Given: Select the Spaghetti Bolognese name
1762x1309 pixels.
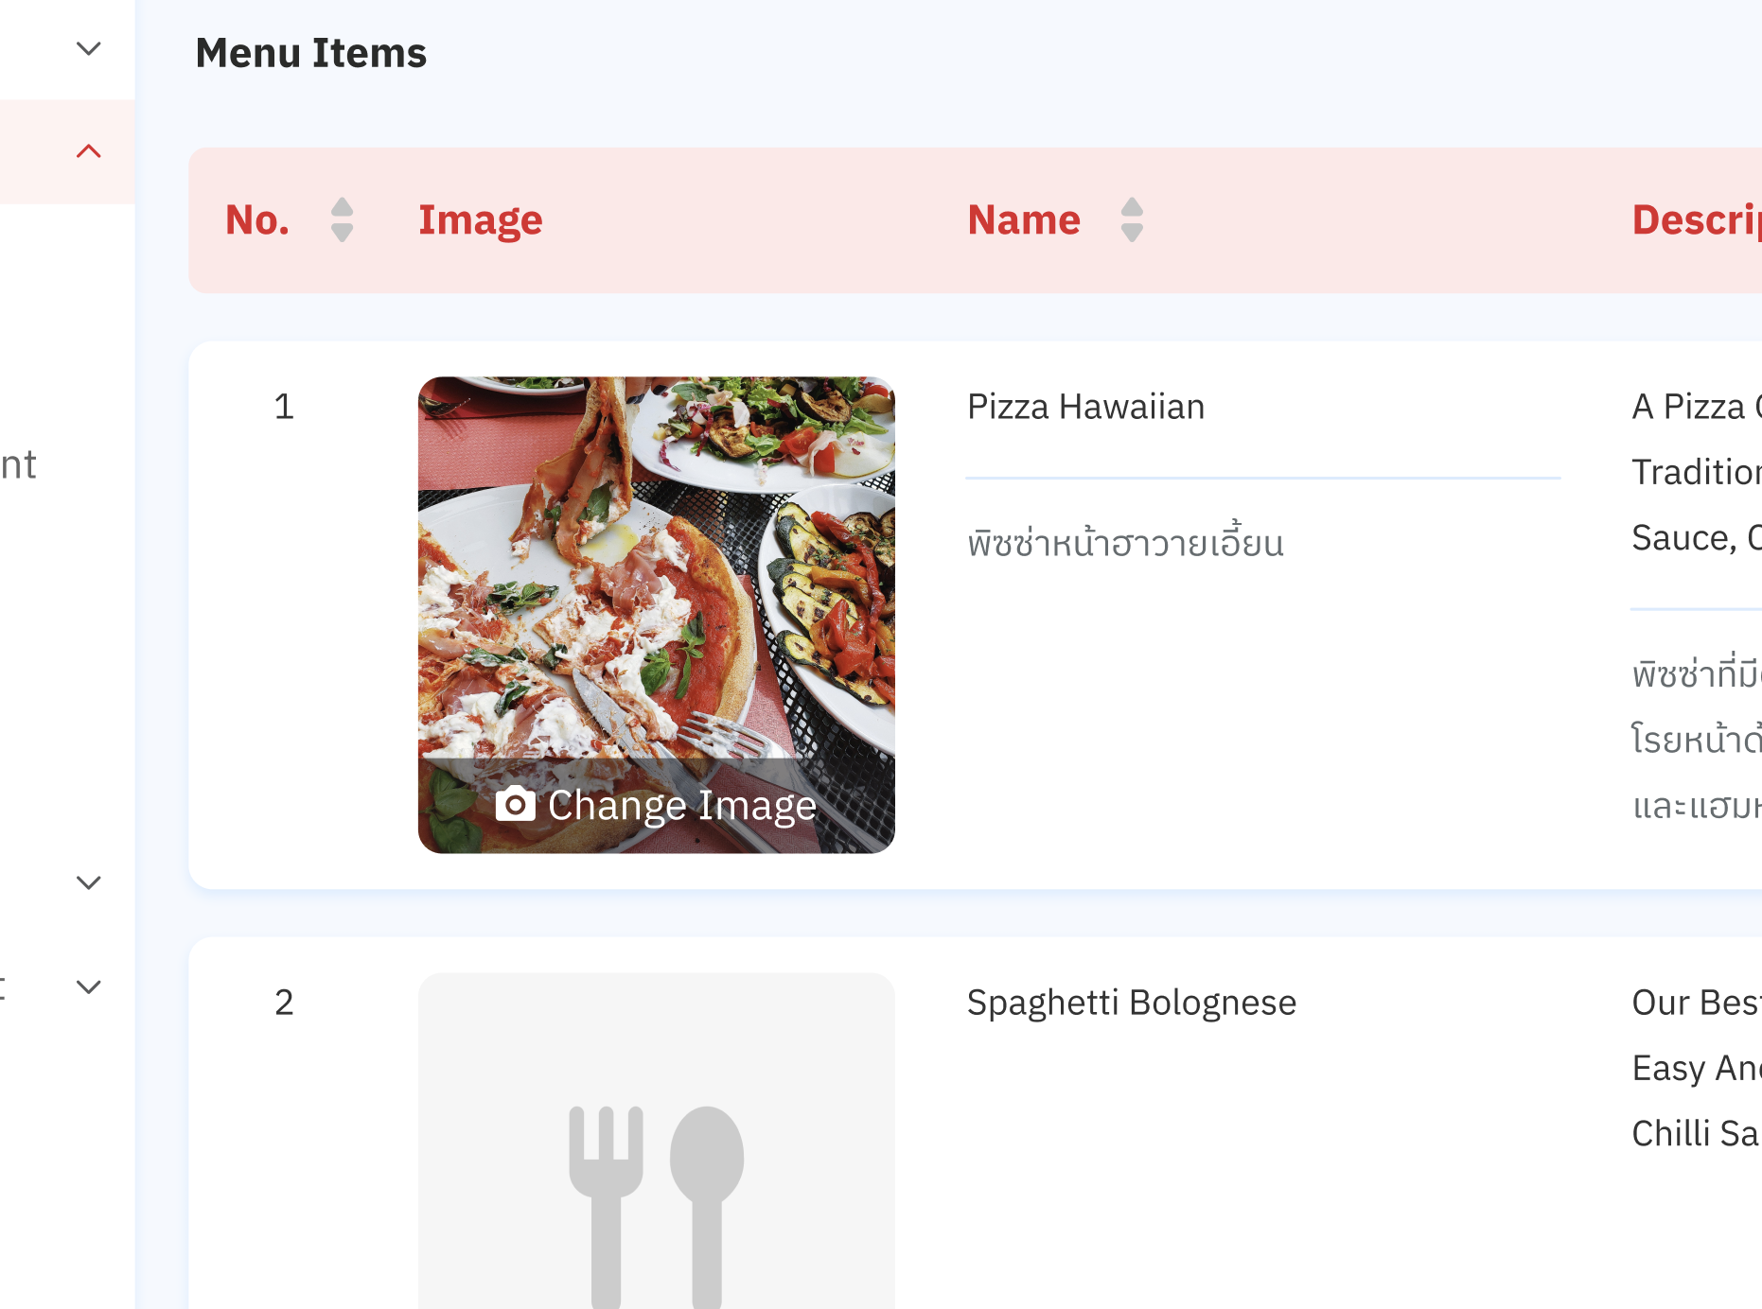Looking at the screenshot, I should pyautogui.click(x=1131, y=1003).
